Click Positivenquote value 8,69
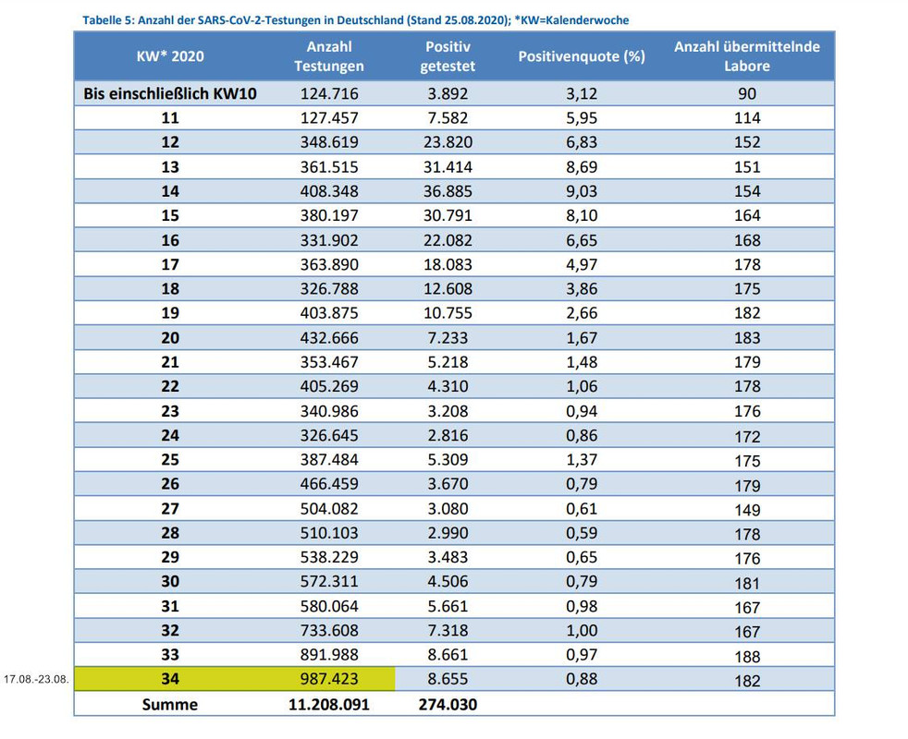 582,167
